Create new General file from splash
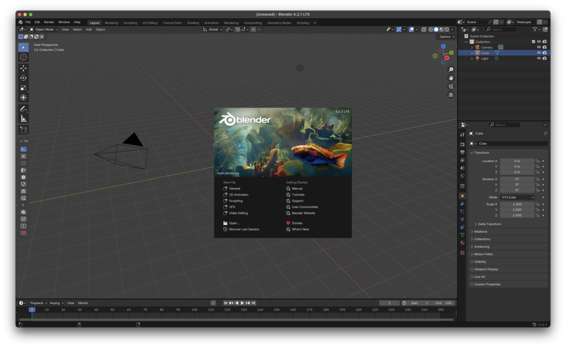Image resolution: width=566 pixels, height=348 pixels. [x=234, y=188]
